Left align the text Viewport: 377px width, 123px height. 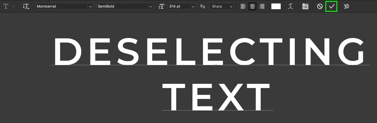(243, 6)
